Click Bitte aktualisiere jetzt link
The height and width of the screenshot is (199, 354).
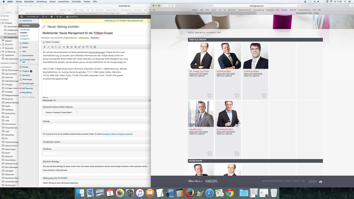point(135,20)
